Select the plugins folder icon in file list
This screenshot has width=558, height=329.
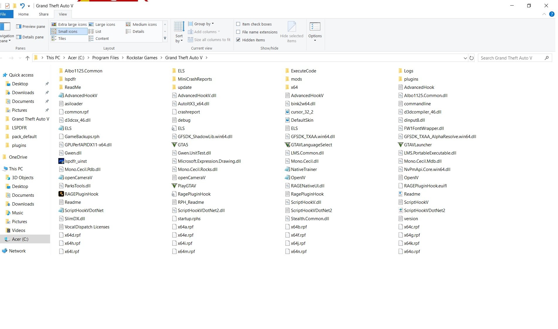[x=401, y=79]
